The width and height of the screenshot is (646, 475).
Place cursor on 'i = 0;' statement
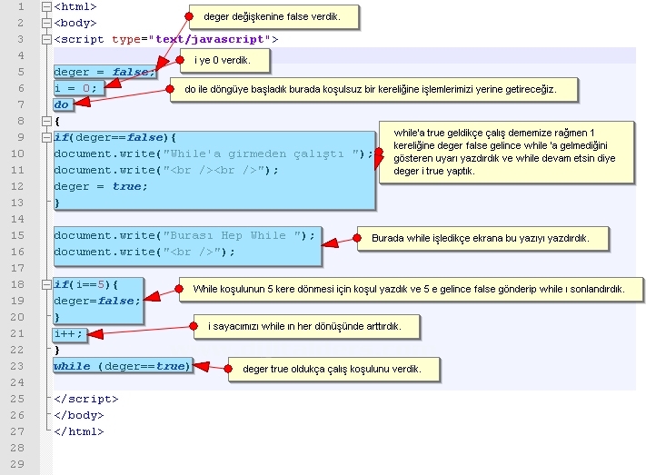coord(75,88)
